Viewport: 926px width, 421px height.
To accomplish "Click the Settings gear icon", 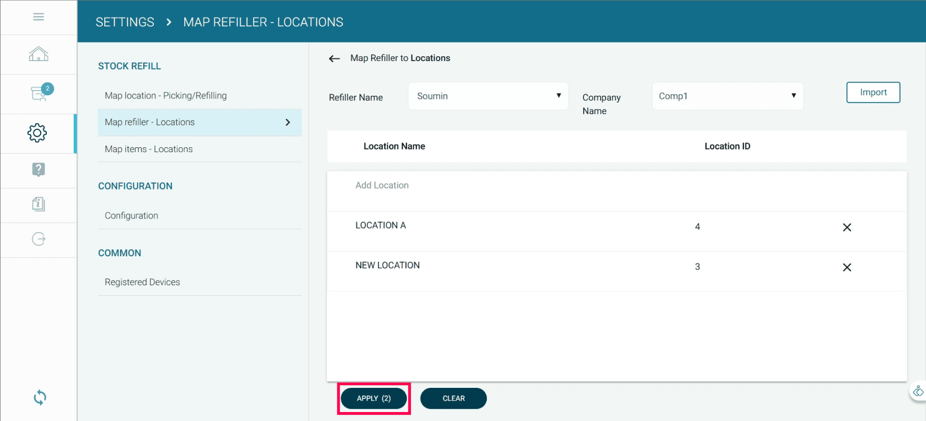I will (x=37, y=133).
